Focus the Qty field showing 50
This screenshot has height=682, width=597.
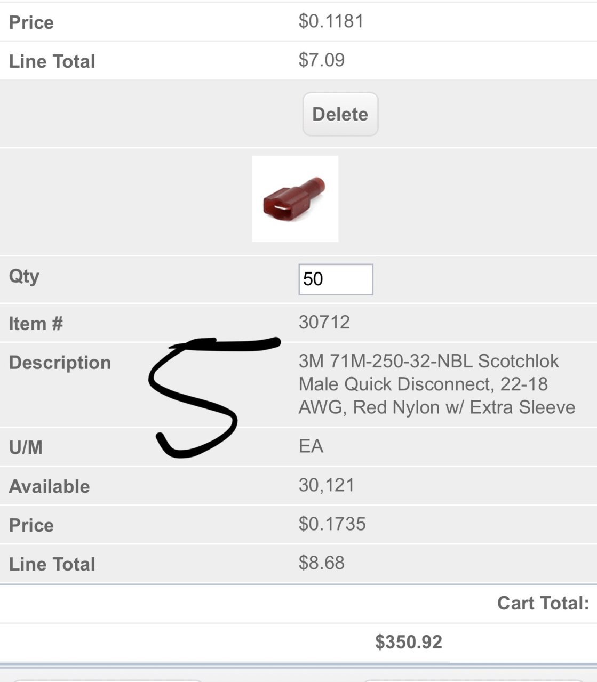(x=336, y=279)
